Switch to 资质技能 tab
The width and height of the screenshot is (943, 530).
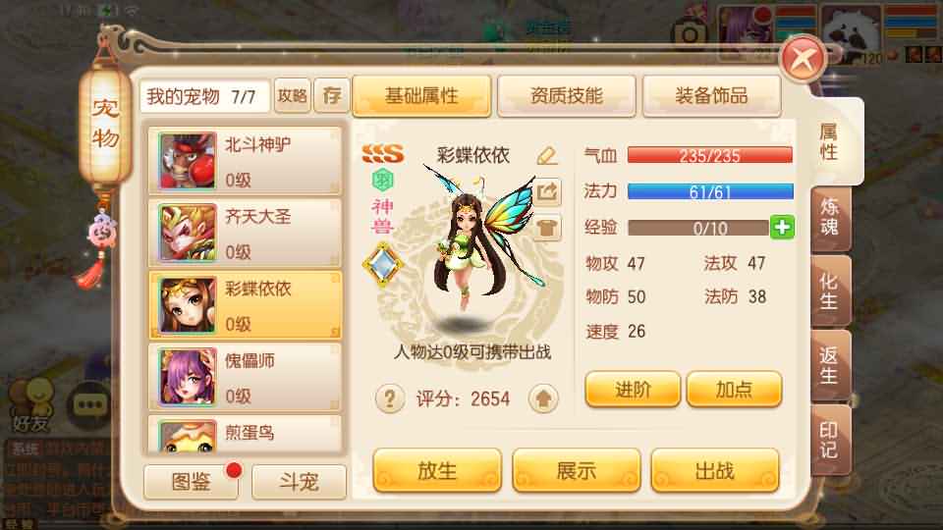[x=567, y=96]
